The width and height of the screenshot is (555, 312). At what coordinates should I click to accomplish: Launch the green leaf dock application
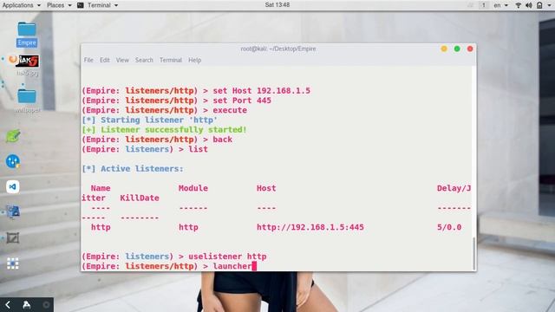[13, 136]
